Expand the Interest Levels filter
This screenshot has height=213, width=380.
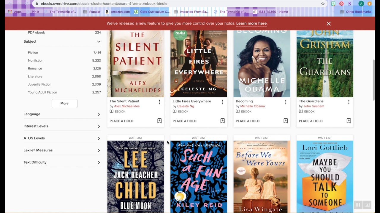62,126
